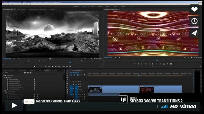Collapse the Video Effects folder
This screenshot has height=114, width=204.
(4, 75)
